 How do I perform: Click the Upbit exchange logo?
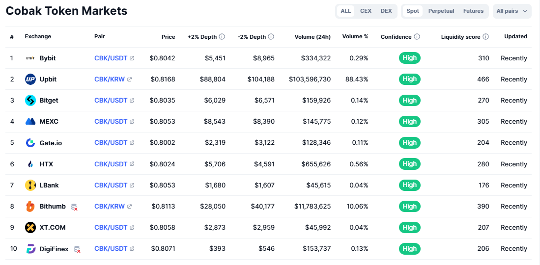pyautogui.click(x=30, y=79)
